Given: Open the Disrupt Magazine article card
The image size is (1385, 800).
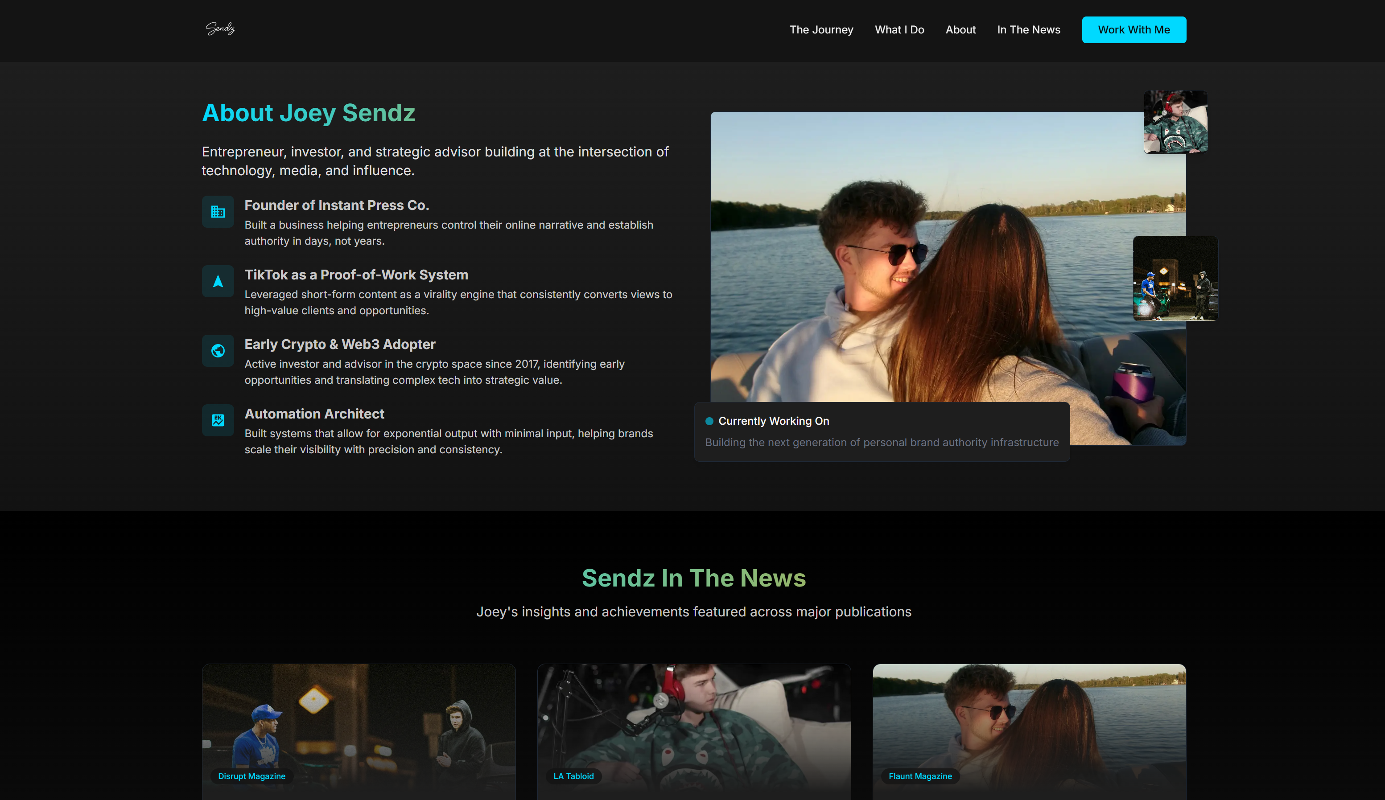Looking at the screenshot, I should coord(359,731).
